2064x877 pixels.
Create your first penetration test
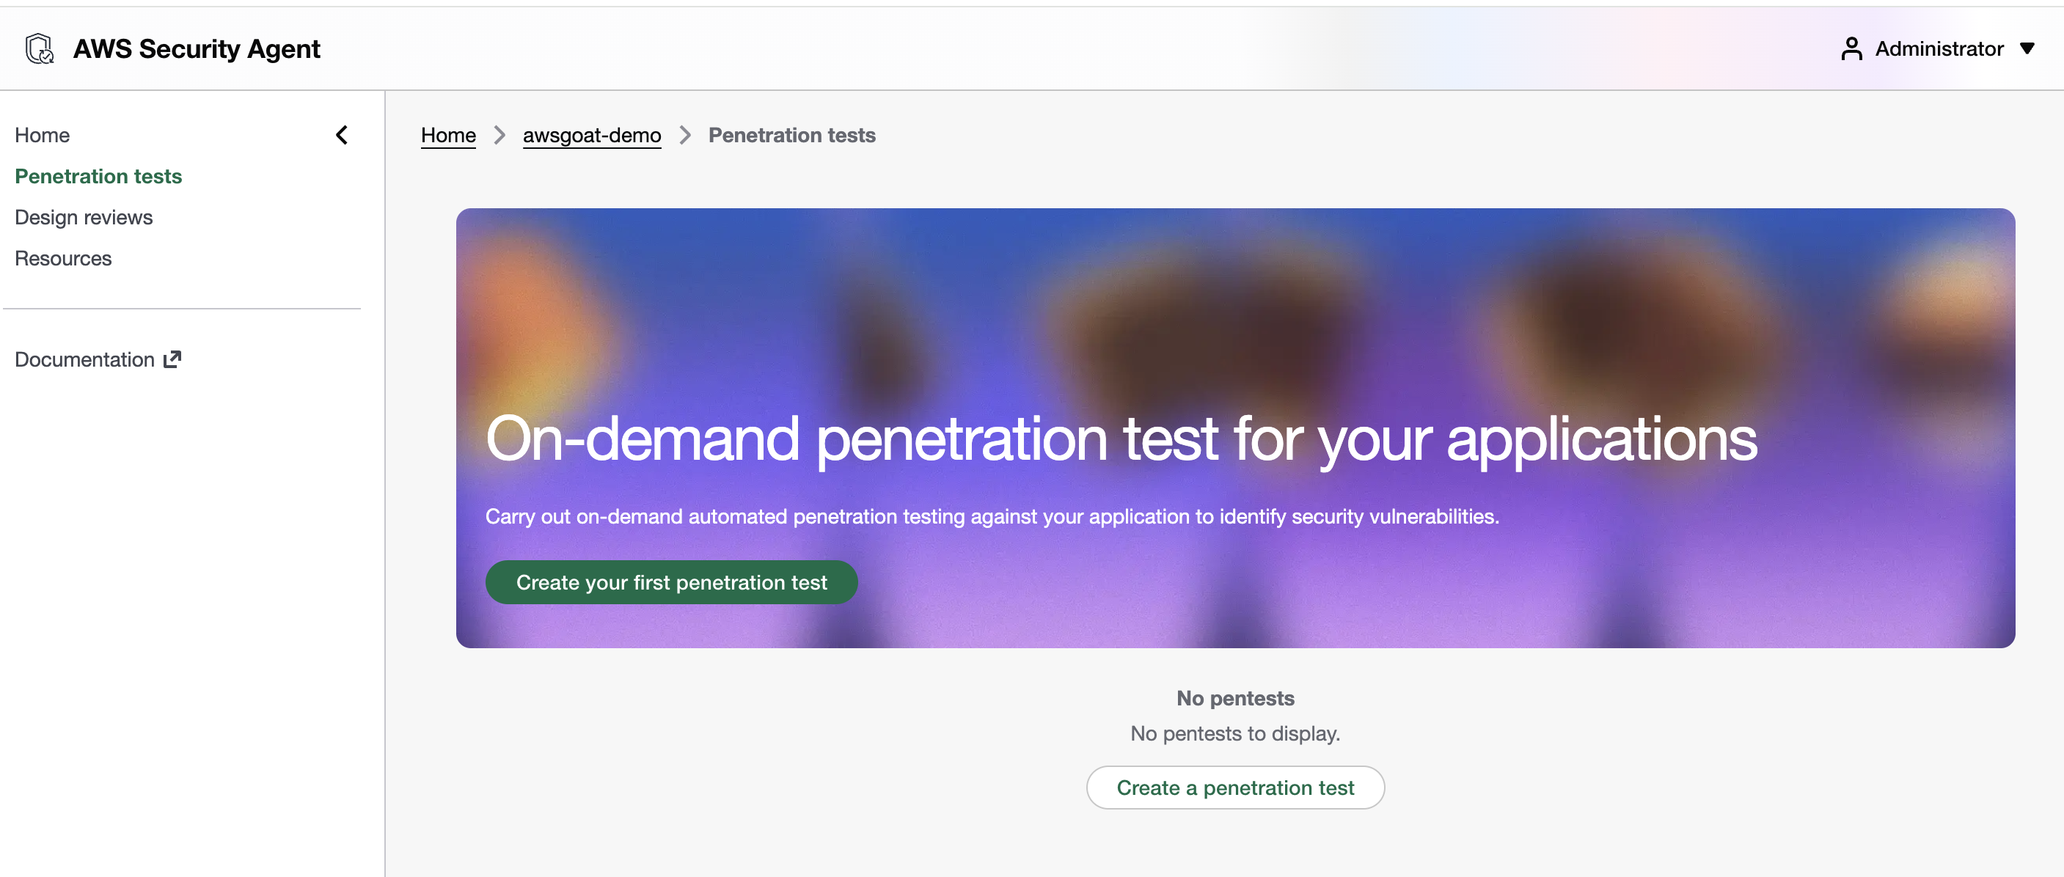coord(671,582)
